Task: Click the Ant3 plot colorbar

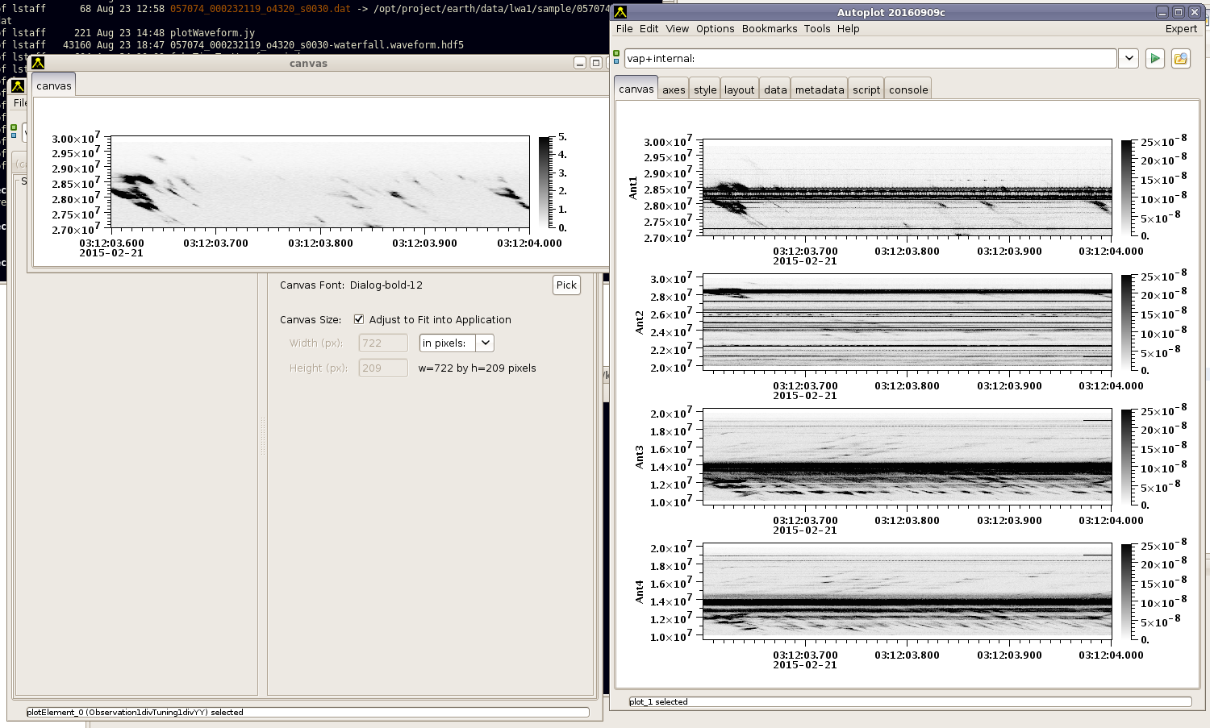Action: 1126,457
